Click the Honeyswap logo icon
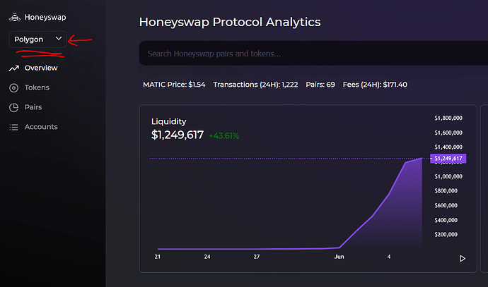This screenshot has height=287, width=488. click(14, 17)
